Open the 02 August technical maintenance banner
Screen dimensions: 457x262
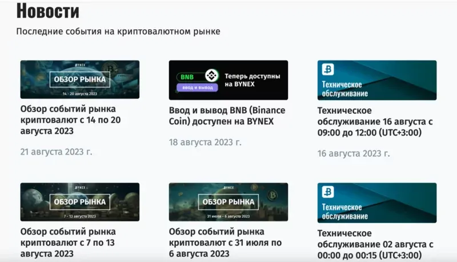click(377, 203)
